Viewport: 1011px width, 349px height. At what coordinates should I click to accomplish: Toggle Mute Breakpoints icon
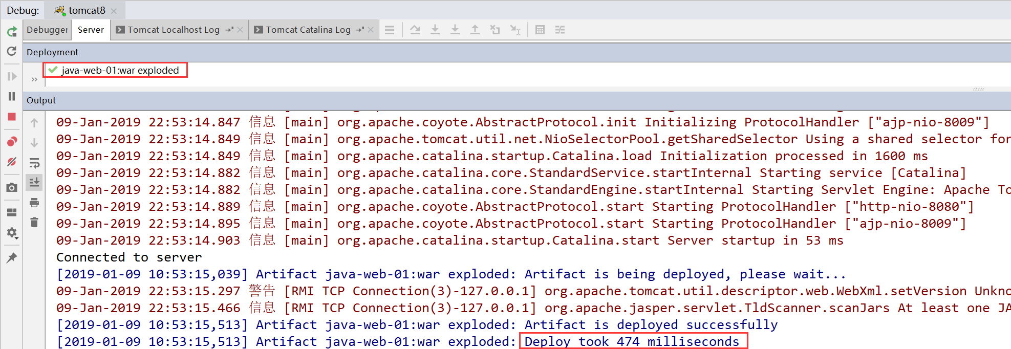point(12,162)
